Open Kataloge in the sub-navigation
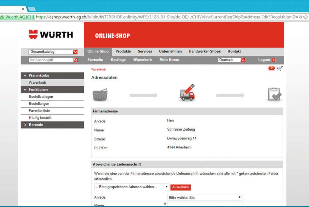309x207 pixels. coord(118,60)
